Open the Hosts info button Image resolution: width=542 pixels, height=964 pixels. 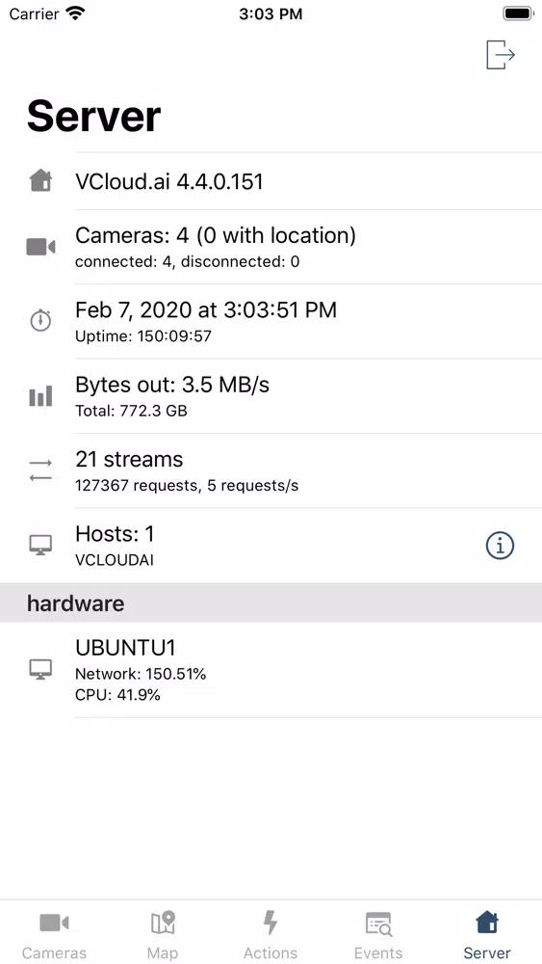tap(500, 546)
